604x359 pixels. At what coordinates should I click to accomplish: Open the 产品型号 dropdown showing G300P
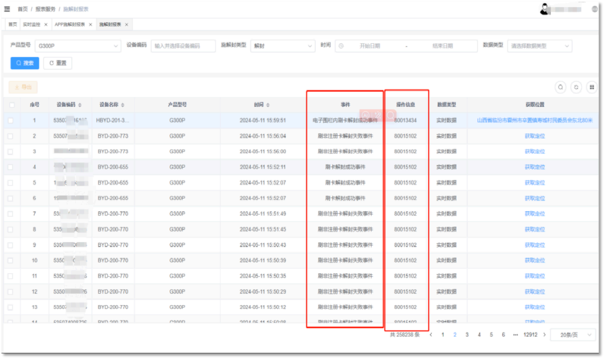coord(78,46)
